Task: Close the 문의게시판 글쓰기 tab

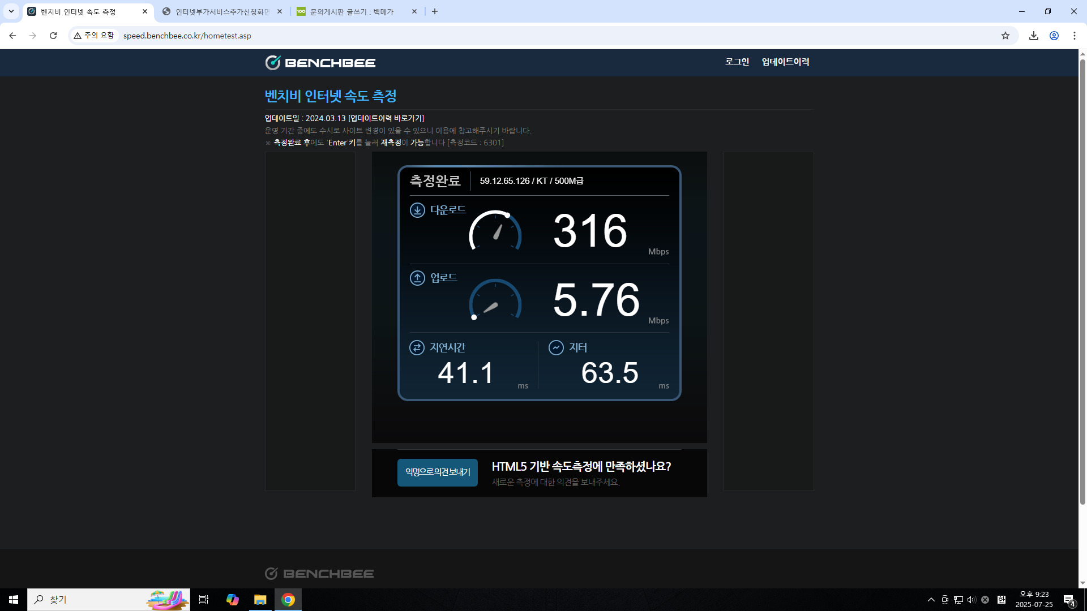Action: click(414, 11)
